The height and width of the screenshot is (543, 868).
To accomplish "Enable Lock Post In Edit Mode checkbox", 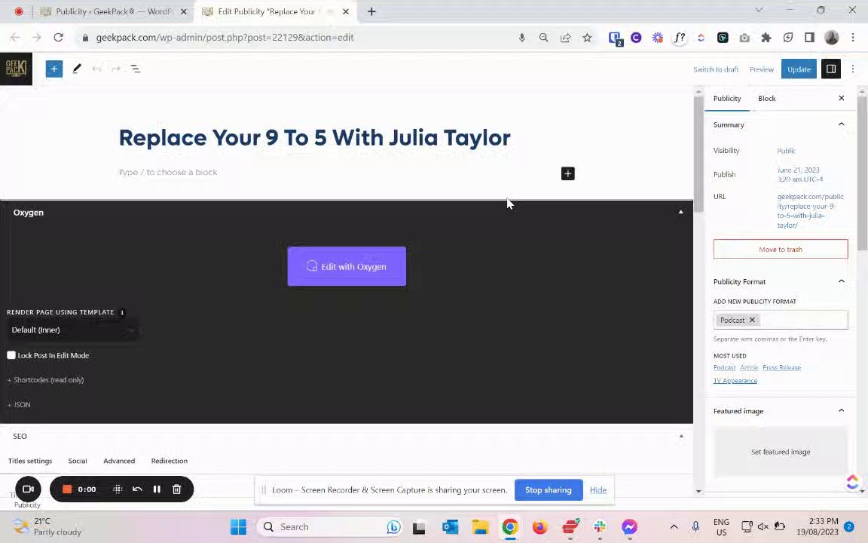I will click(x=11, y=355).
